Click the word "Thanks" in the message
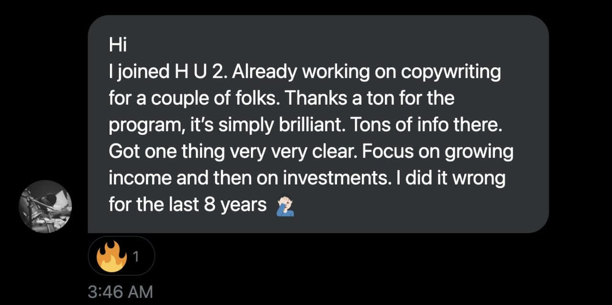612x305 pixels. pos(311,99)
